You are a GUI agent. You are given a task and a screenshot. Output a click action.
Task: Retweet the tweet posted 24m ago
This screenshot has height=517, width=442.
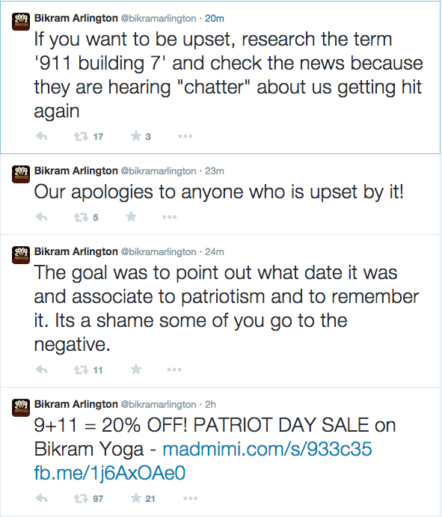[x=81, y=370]
